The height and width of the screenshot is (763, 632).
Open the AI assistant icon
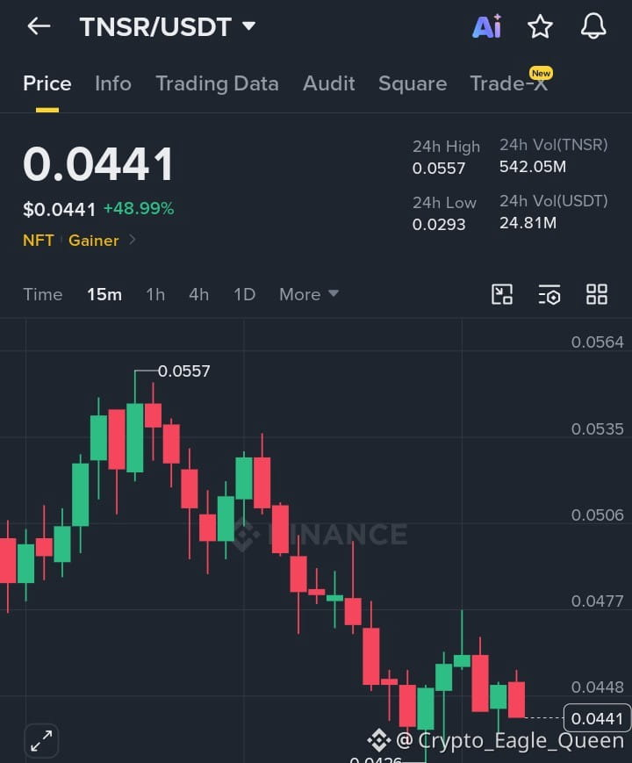click(486, 26)
